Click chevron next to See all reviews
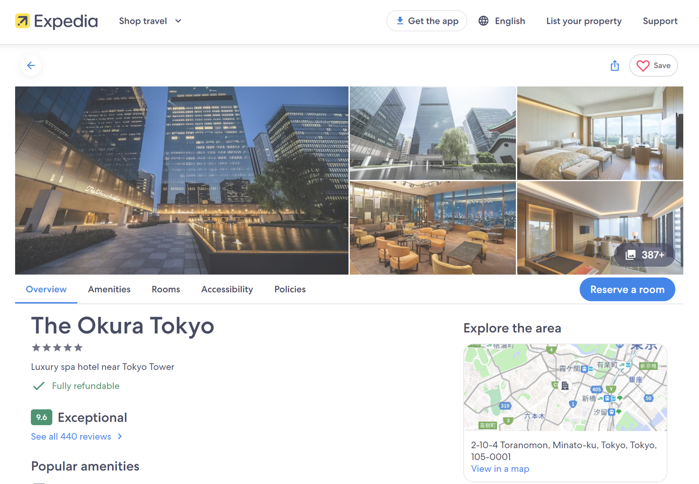This screenshot has width=699, height=484. [120, 436]
